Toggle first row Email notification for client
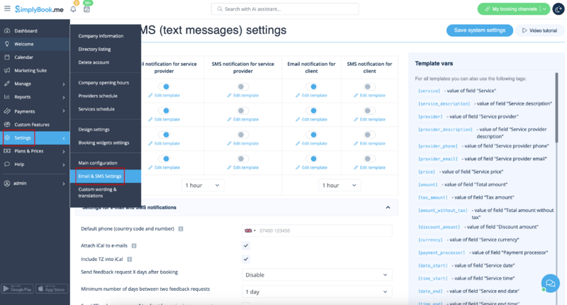Viewport: 567px width, 305px height. [311, 87]
